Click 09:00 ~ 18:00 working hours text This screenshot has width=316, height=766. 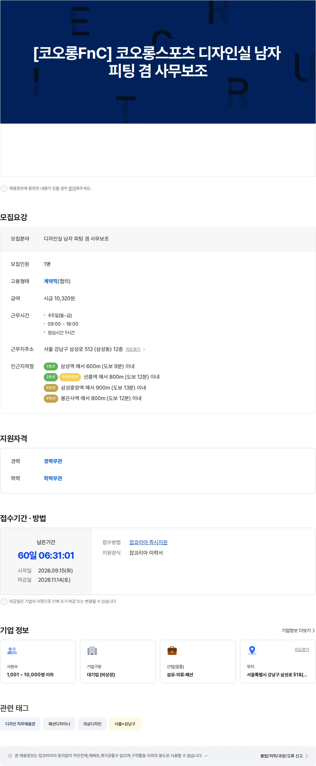click(63, 324)
